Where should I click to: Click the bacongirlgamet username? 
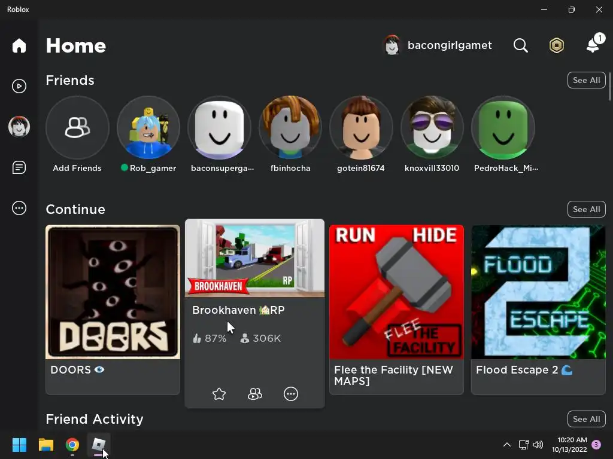450,45
